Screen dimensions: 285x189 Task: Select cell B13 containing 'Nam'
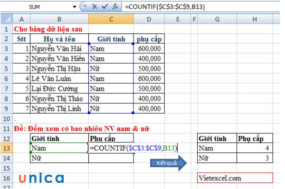point(59,148)
